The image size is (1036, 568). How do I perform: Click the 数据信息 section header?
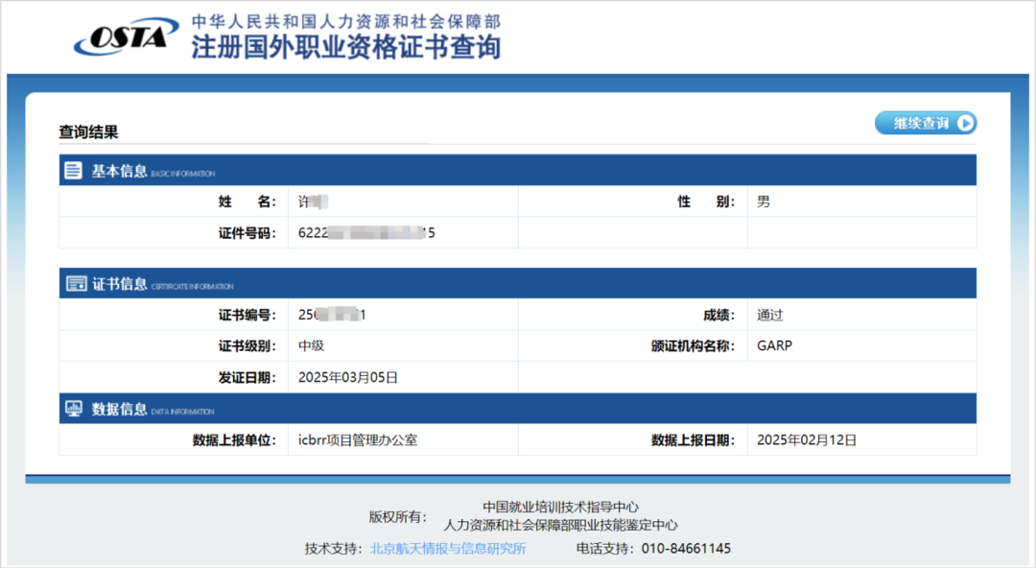tap(119, 409)
